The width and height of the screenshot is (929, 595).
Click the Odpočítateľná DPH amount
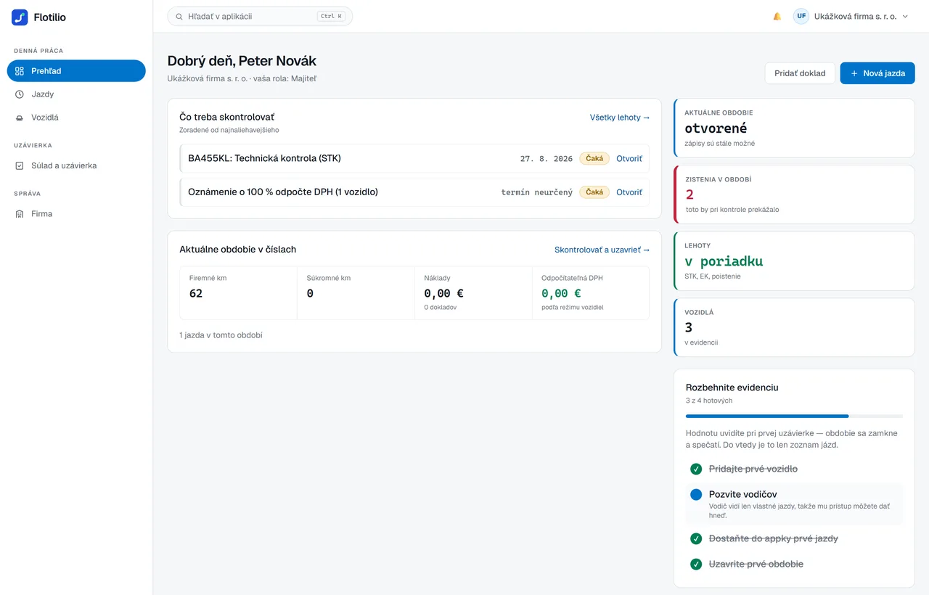click(x=561, y=293)
